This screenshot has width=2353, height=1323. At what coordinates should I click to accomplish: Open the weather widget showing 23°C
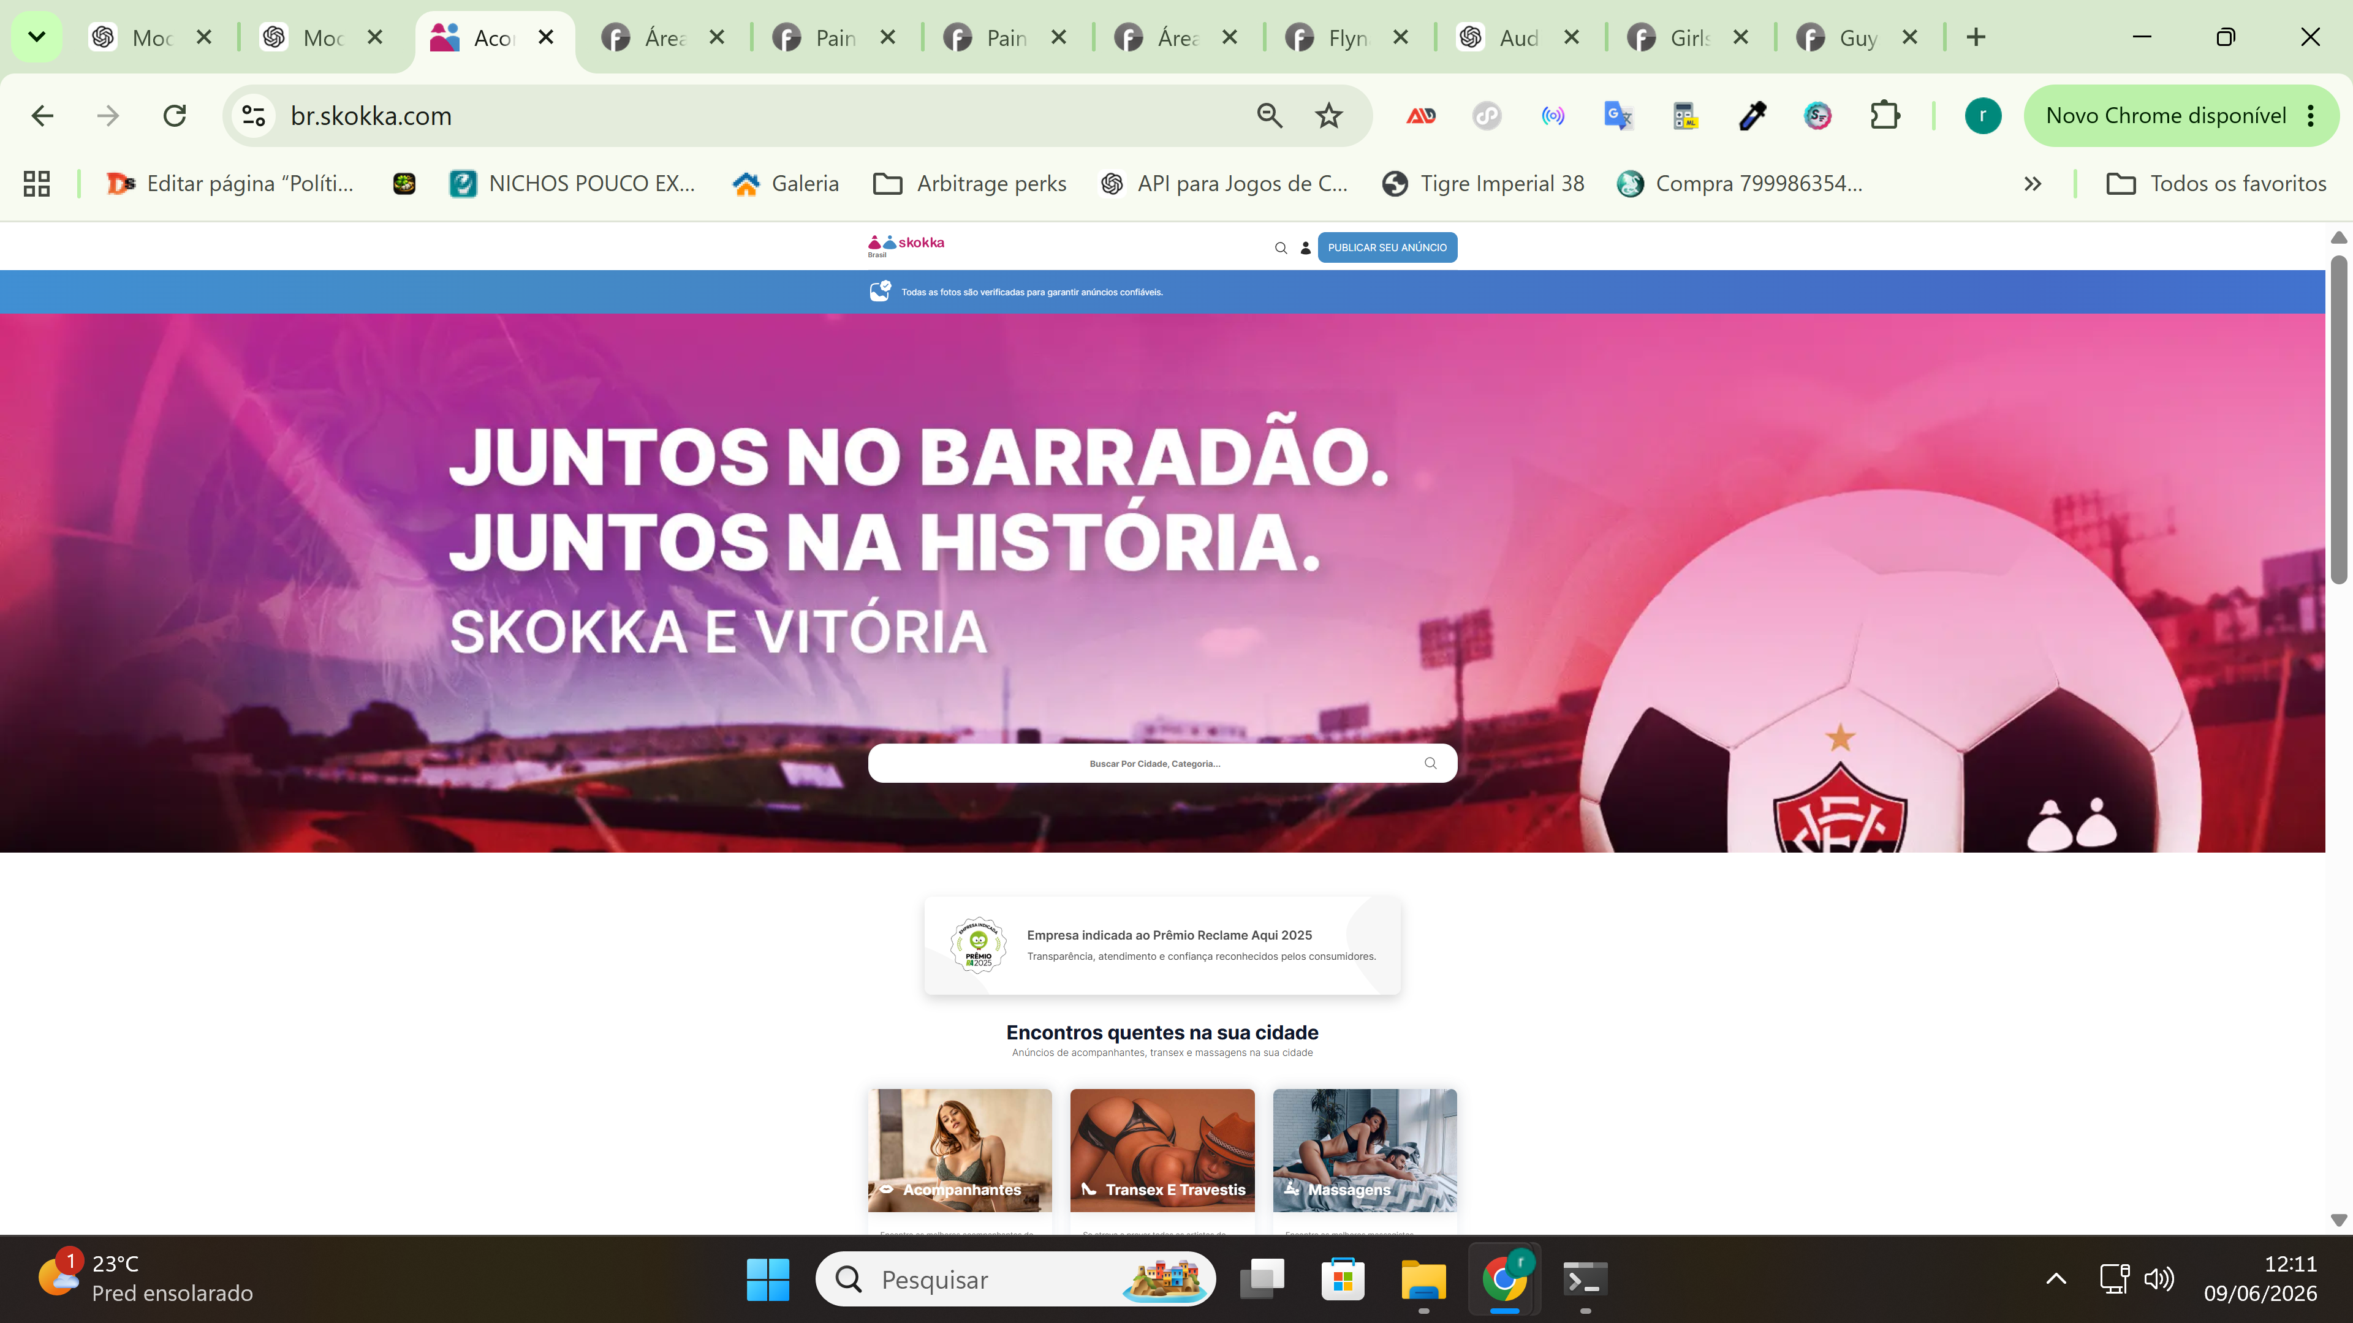[x=146, y=1278]
